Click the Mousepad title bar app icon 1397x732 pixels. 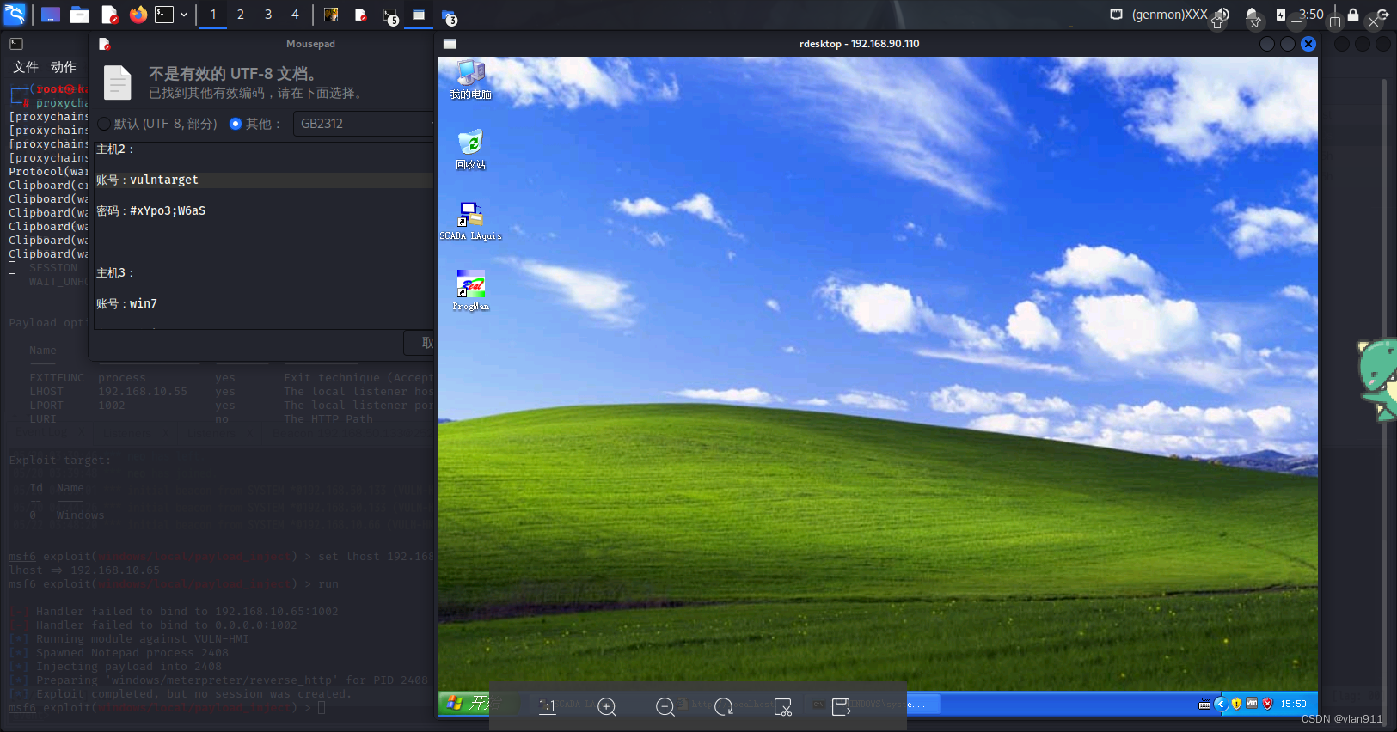point(105,44)
